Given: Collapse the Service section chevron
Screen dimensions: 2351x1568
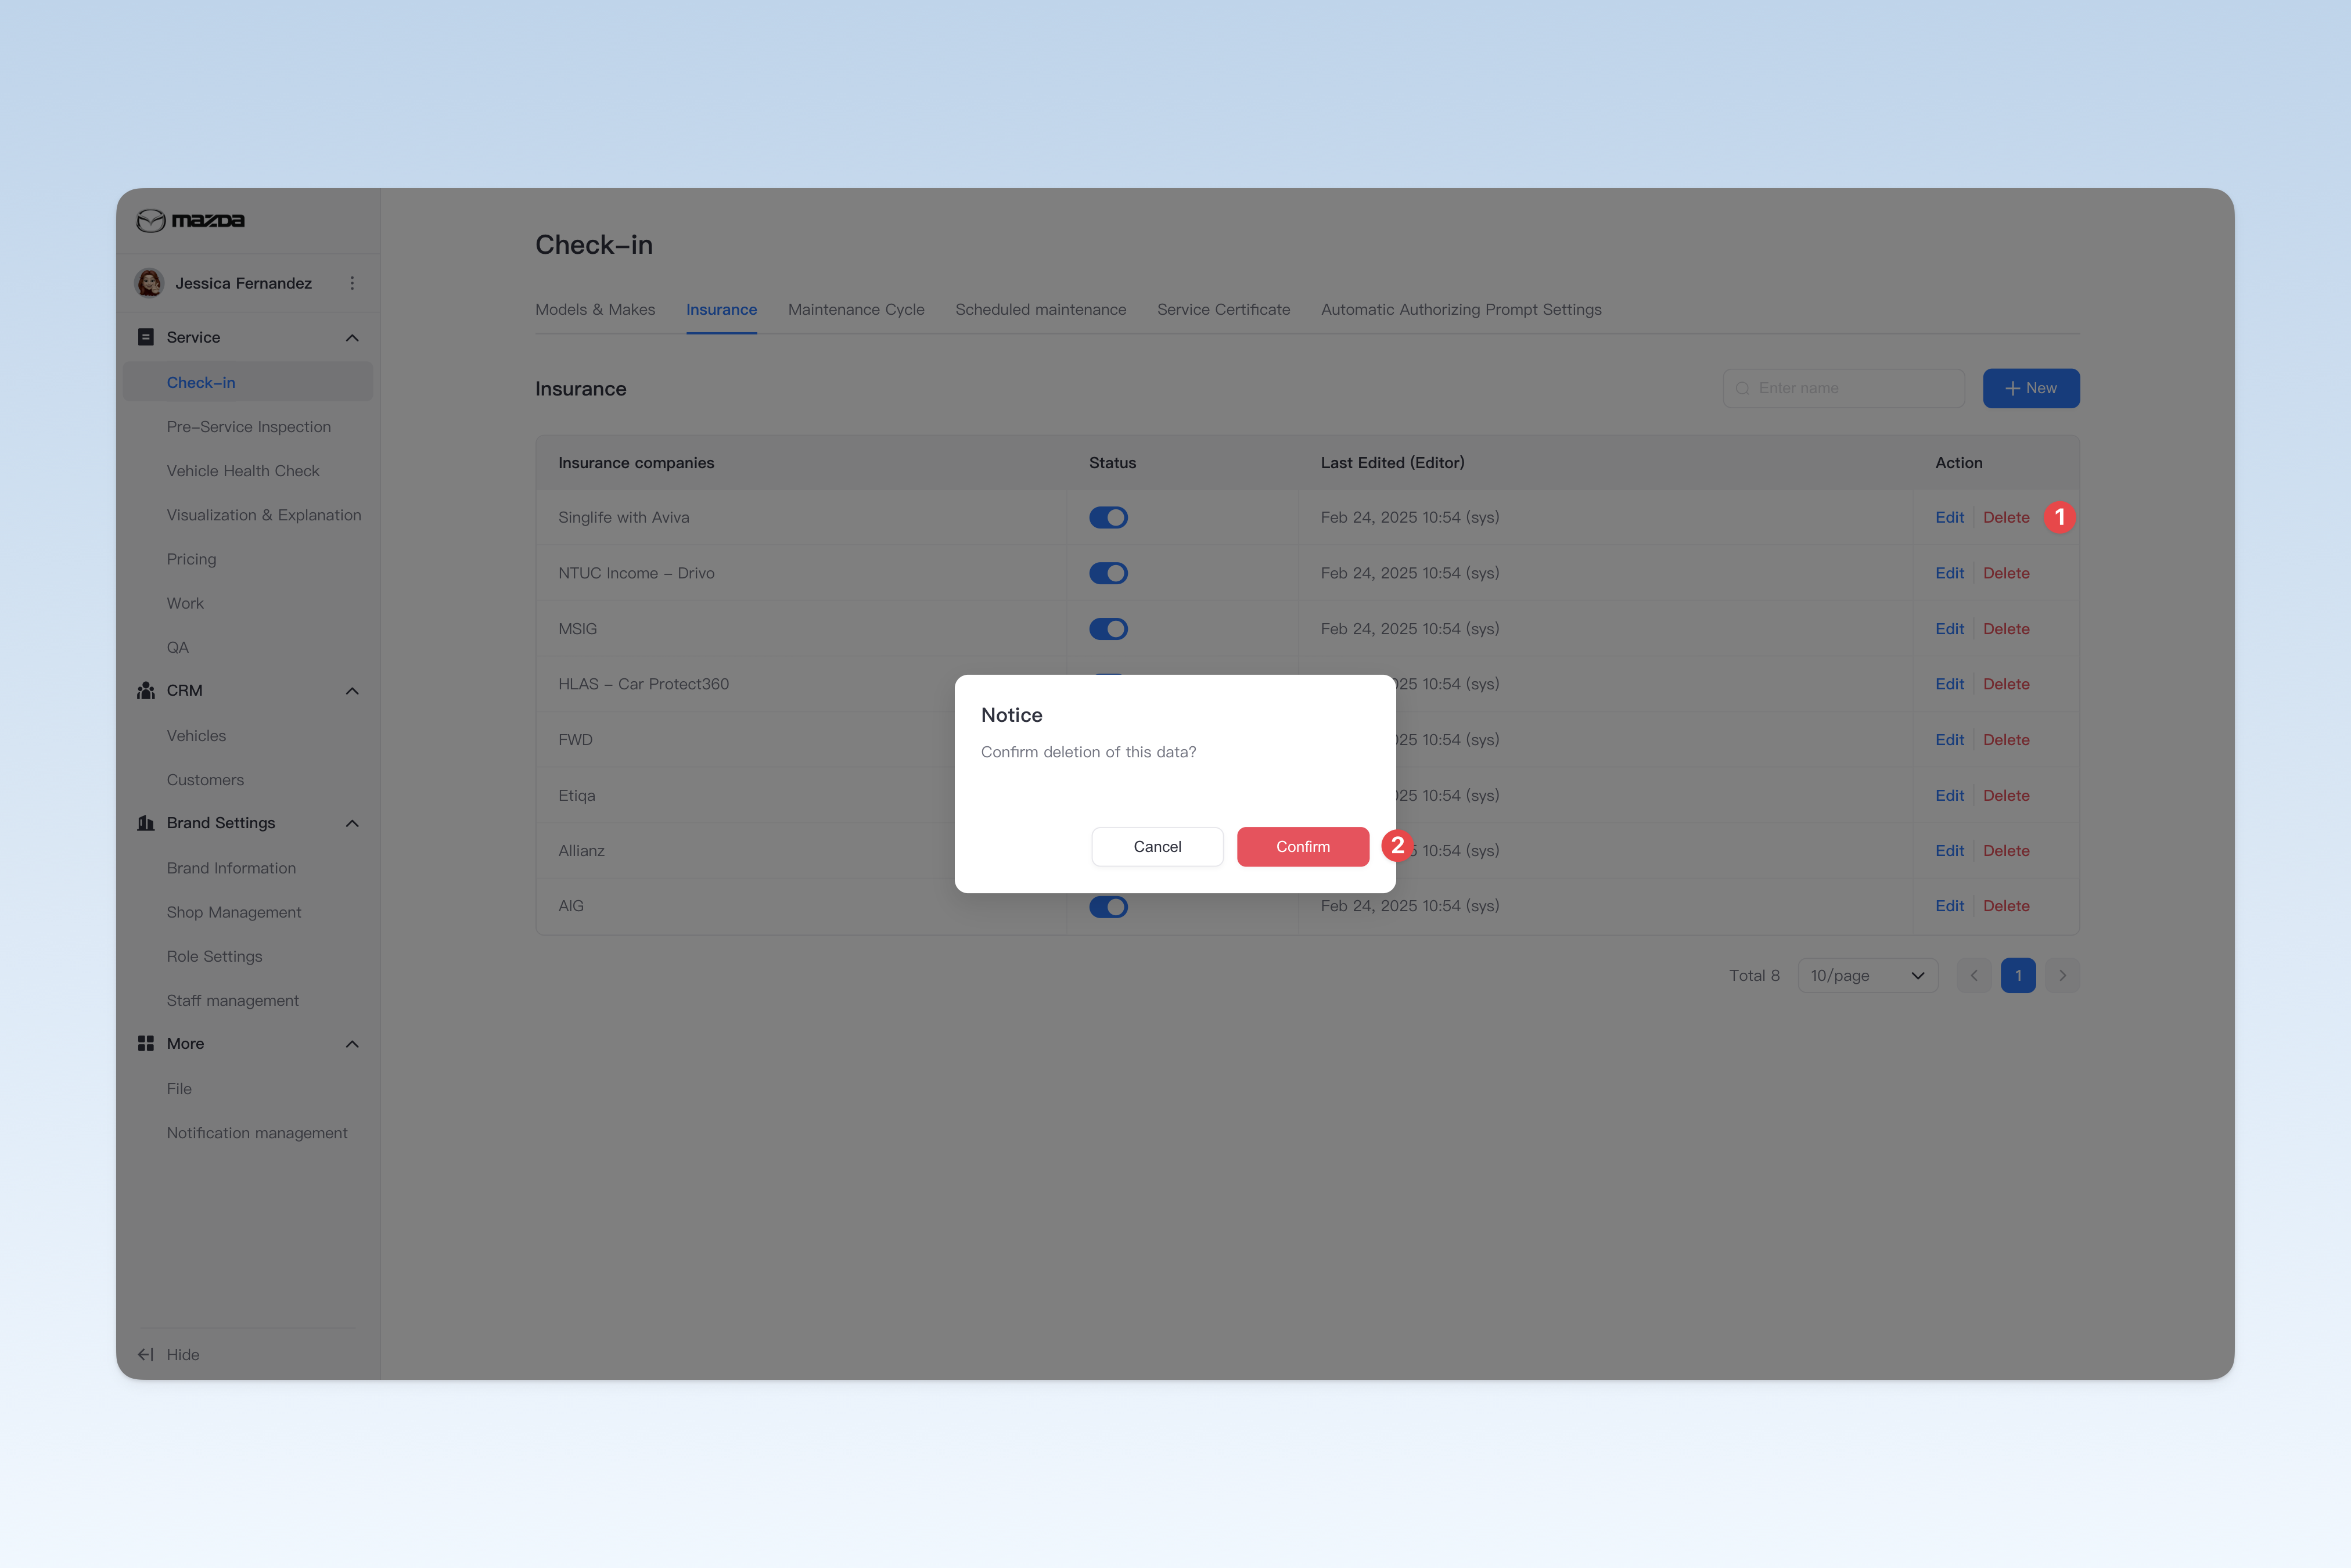Looking at the screenshot, I should tap(352, 338).
